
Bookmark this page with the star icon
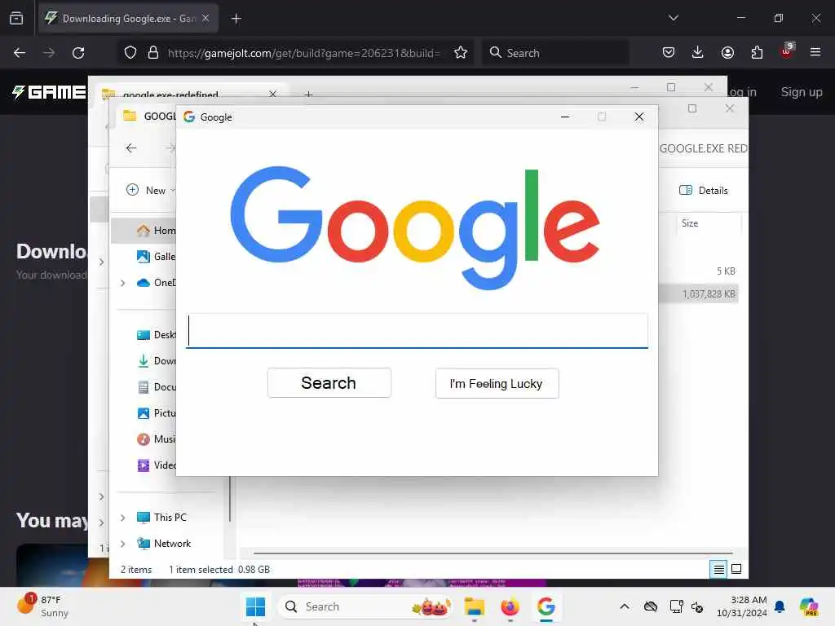coord(461,53)
